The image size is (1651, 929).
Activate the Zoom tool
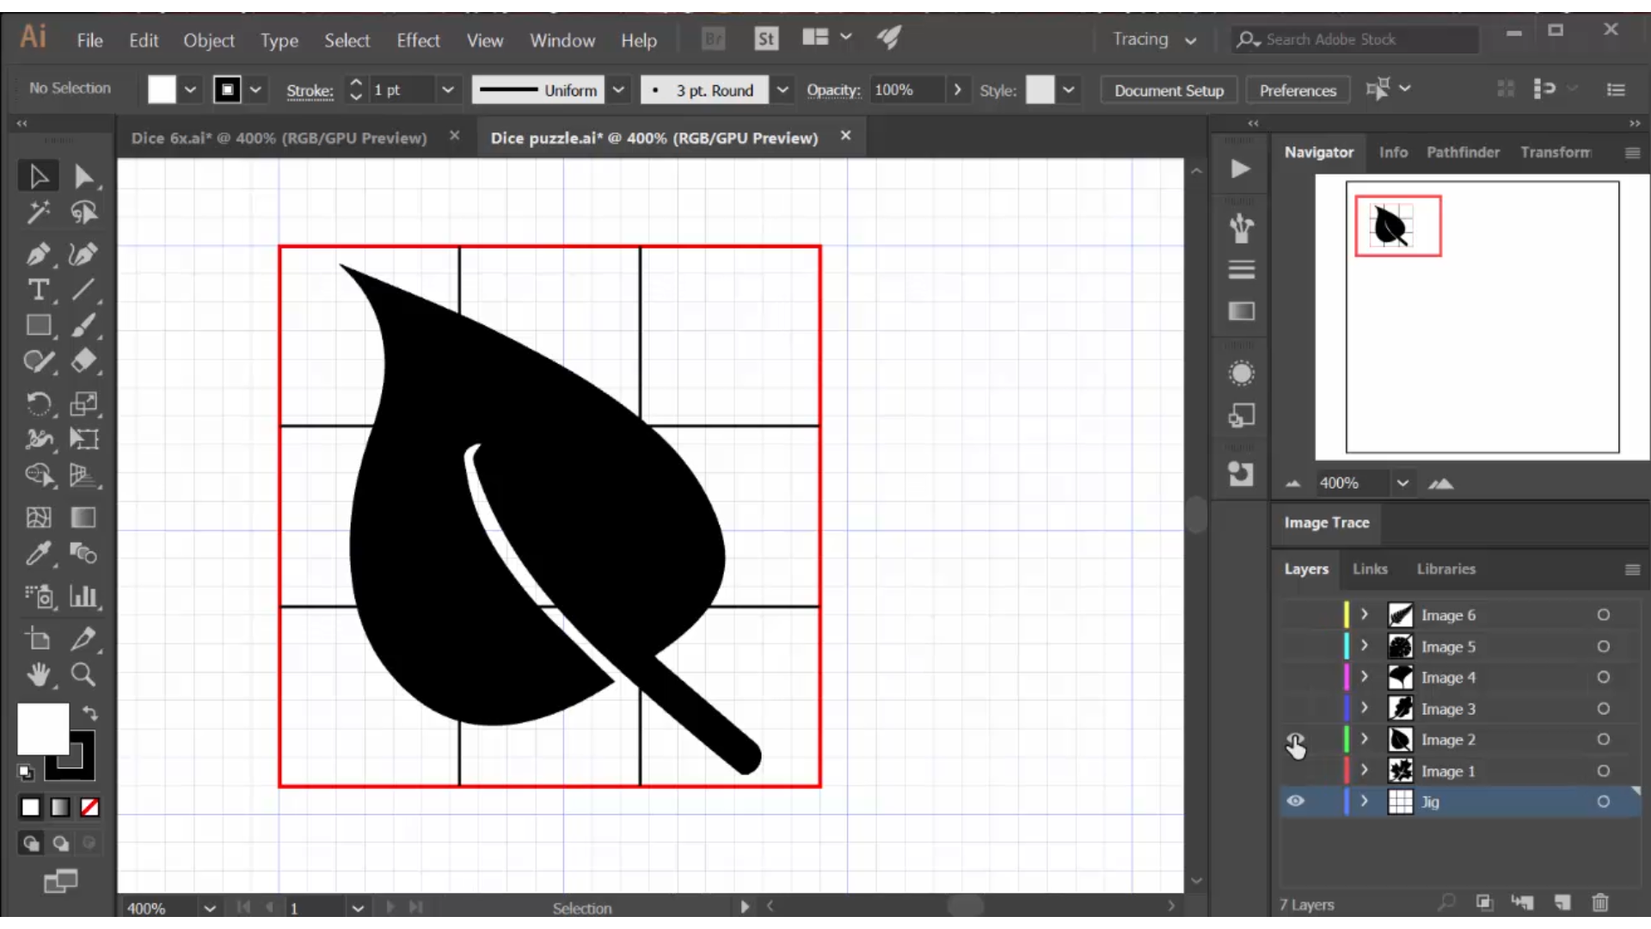point(83,675)
